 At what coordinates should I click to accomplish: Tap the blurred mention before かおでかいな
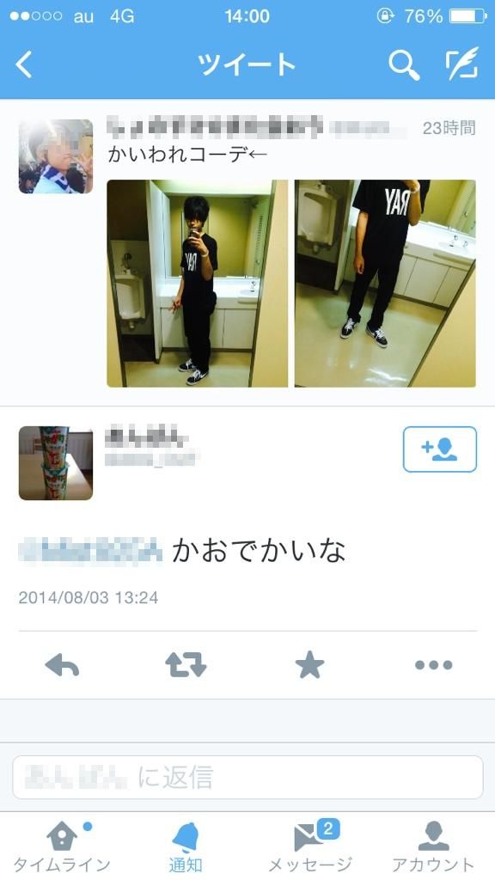[90, 551]
